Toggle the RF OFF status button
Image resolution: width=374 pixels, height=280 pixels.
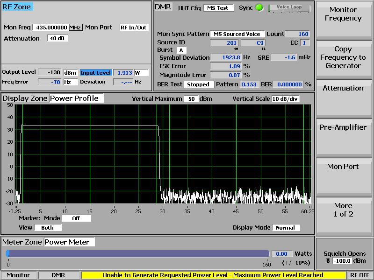[360, 275]
